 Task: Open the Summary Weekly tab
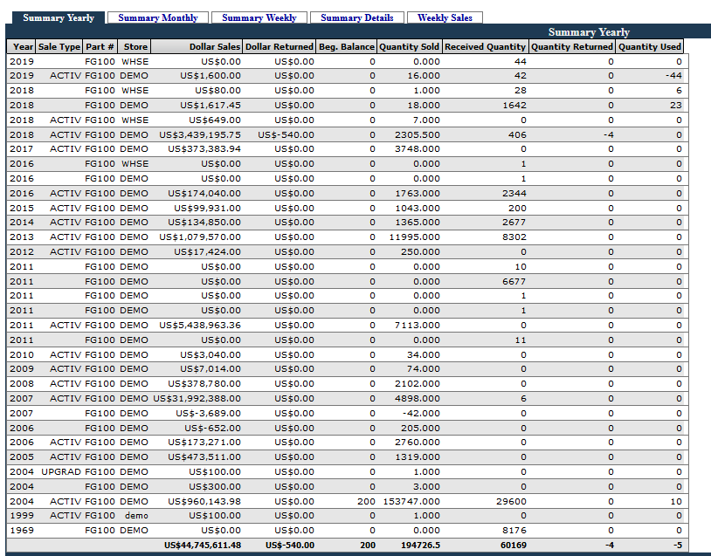[259, 17]
